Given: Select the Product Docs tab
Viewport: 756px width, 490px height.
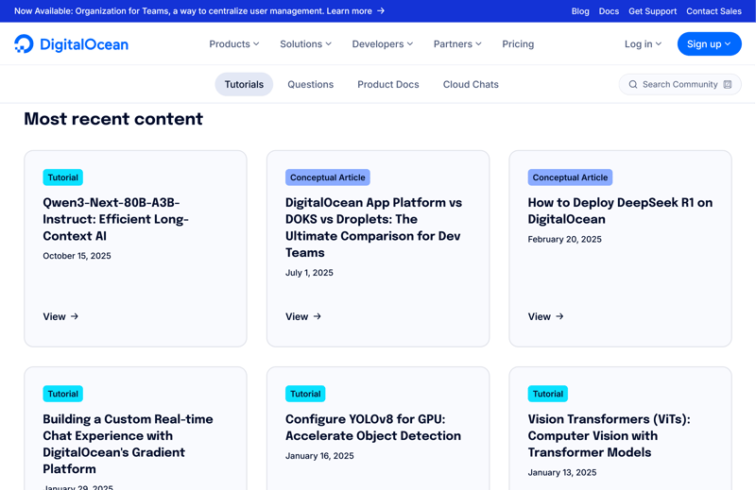Looking at the screenshot, I should pyautogui.click(x=387, y=85).
